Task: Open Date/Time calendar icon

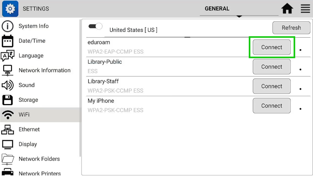Action: pyautogui.click(x=8, y=41)
